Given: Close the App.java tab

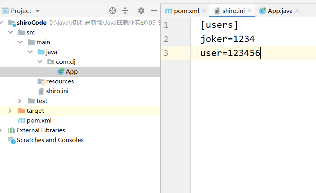Looking at the screenshot, I should point(297,11).
